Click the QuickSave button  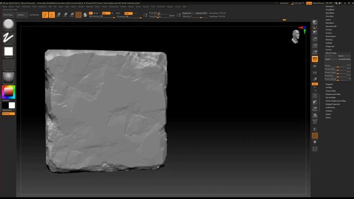[284, 3]
